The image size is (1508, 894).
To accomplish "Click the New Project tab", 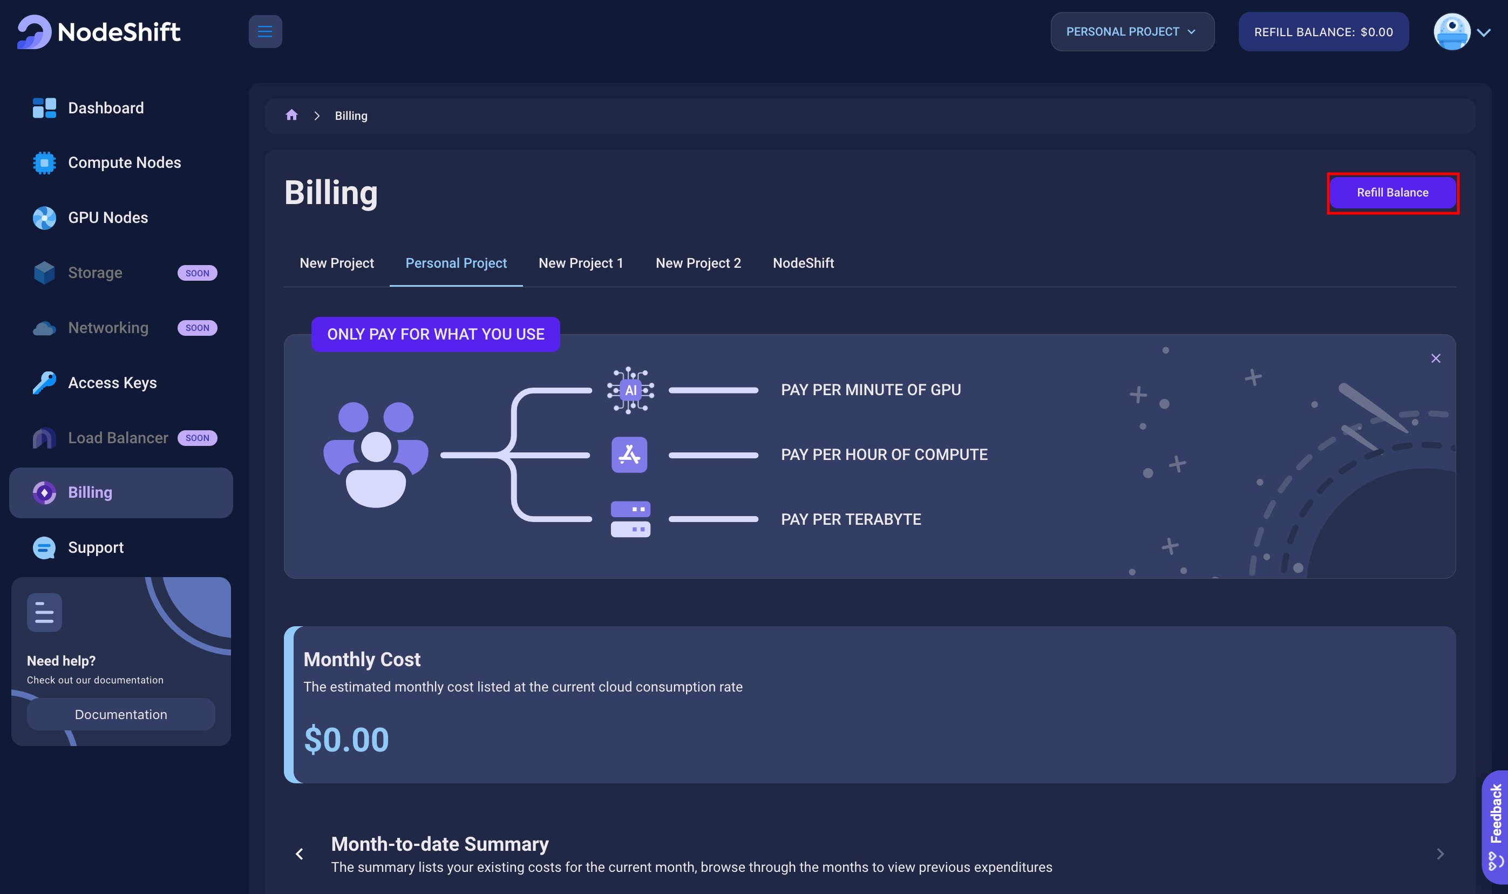I will [336, 262].
